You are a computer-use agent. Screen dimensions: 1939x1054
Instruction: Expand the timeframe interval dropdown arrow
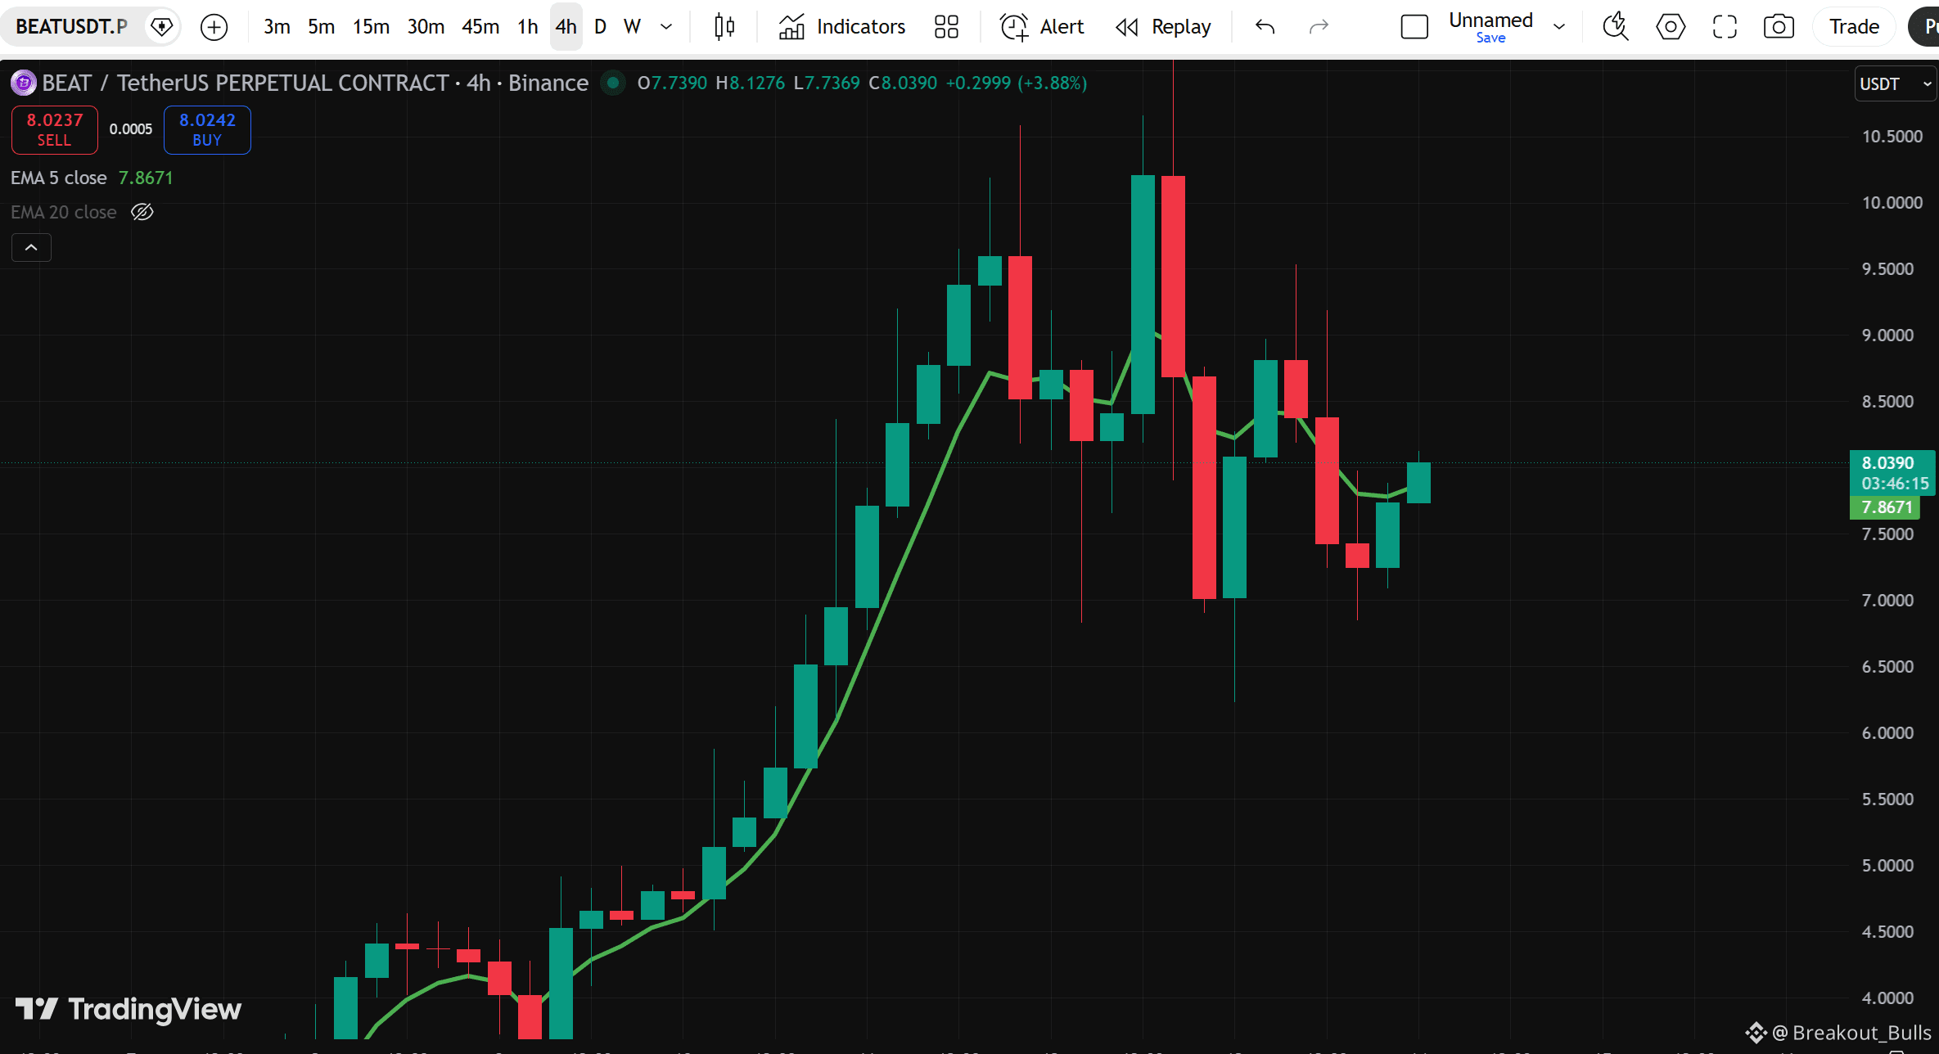tap(666, 27)
